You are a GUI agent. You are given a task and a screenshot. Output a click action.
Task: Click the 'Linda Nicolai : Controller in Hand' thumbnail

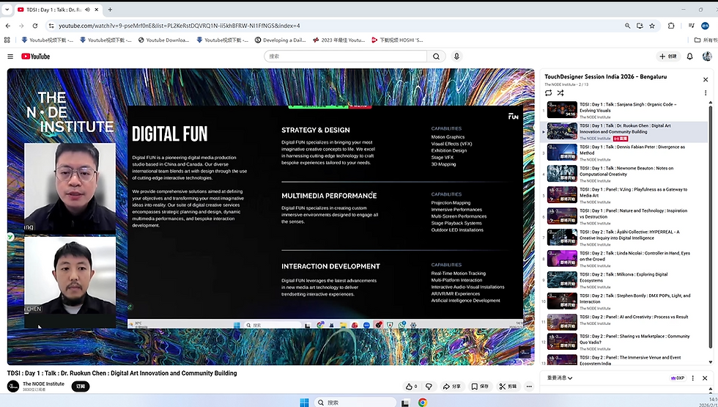(562, 259)
